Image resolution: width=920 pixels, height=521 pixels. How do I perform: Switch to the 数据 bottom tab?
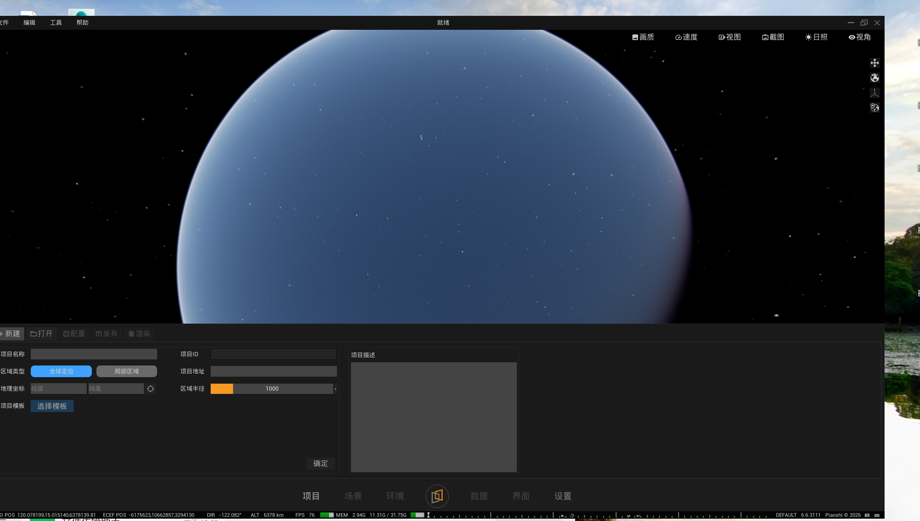point(479,496)
